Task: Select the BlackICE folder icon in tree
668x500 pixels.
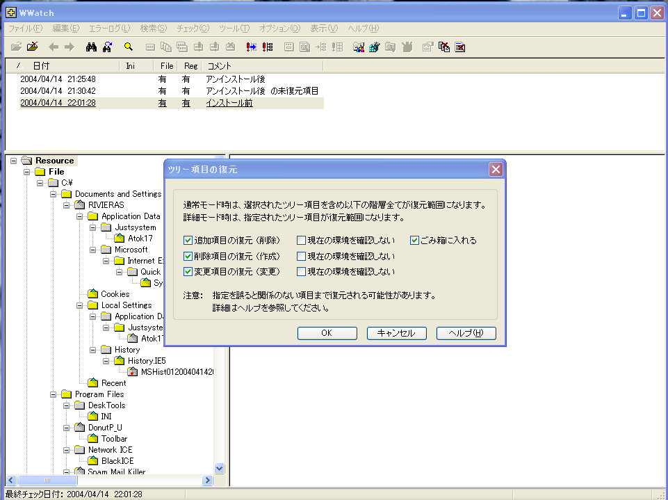Action: pos(92,461)
